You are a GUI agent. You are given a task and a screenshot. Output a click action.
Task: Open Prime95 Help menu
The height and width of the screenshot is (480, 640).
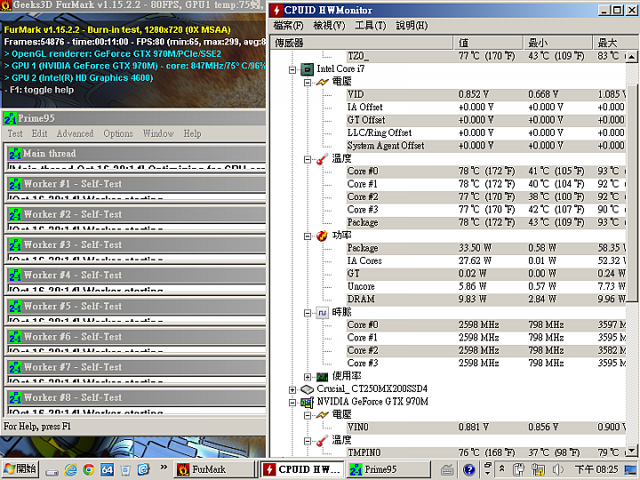192,133
